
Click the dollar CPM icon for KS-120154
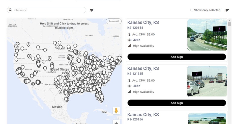pos(129,34)
